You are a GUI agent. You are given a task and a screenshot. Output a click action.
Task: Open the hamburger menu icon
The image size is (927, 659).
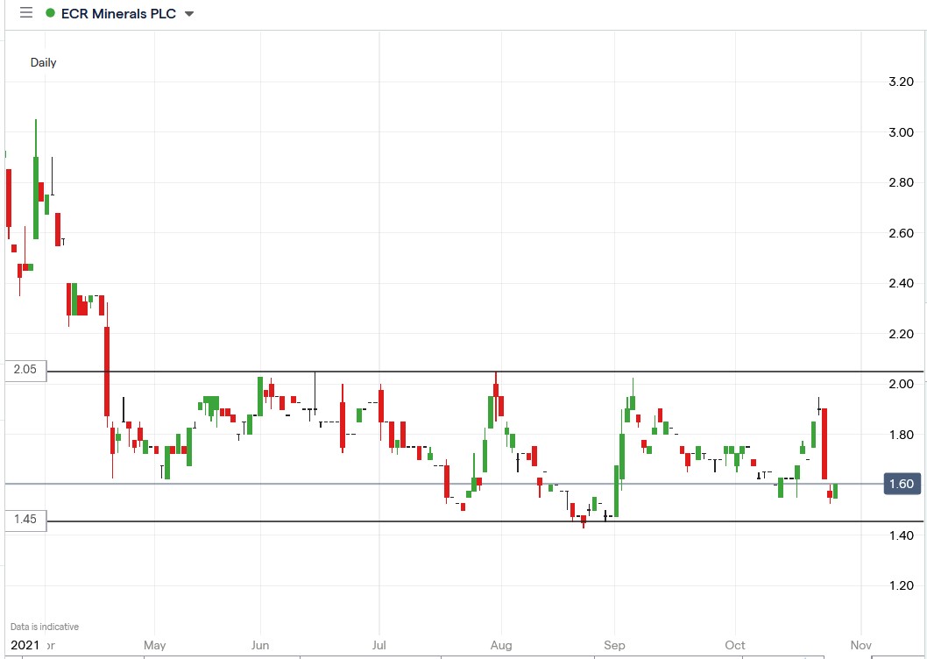[25, 13]
